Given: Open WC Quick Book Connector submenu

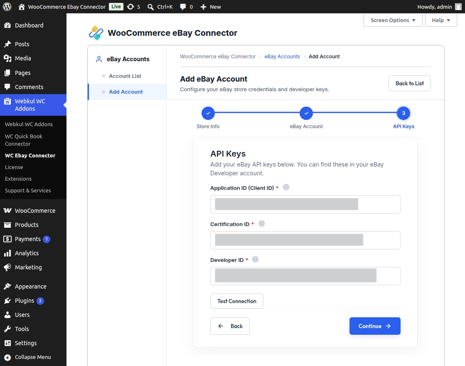Looking at the screenshot, I should click(x=24, y=140).
